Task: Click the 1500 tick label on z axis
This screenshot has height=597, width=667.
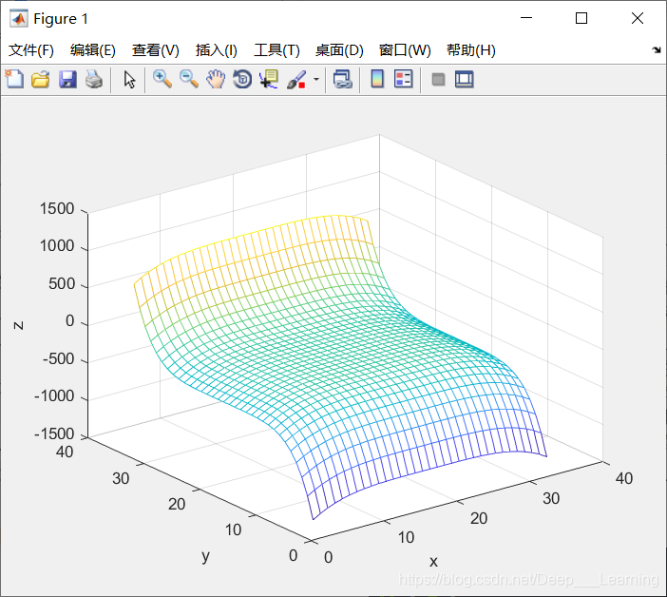Action: [x=57, y=209]
